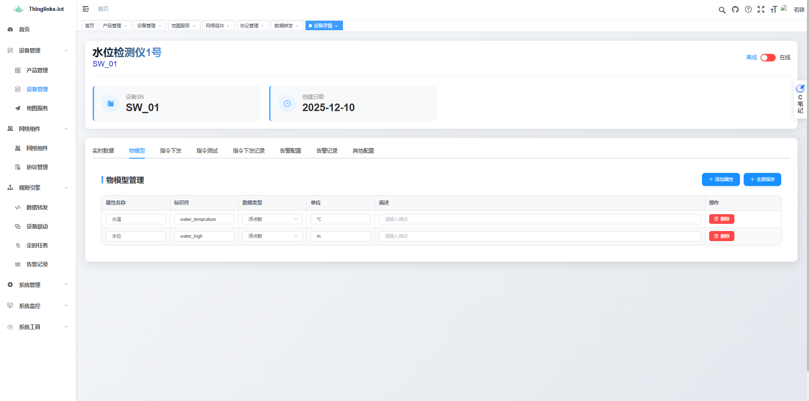The height and width of the screenshot is (401, 809).
Task: Toggle the device online/offline switch
Action: pos(768,58)
